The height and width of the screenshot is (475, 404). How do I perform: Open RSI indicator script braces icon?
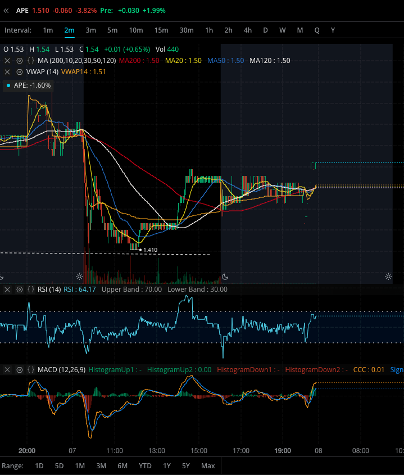(31, 289)
